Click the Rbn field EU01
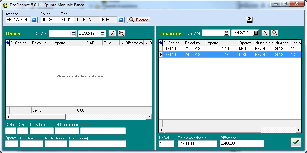The height and width of the screenshot is (153, 307). pyautogui.click(x=67, y=20)
